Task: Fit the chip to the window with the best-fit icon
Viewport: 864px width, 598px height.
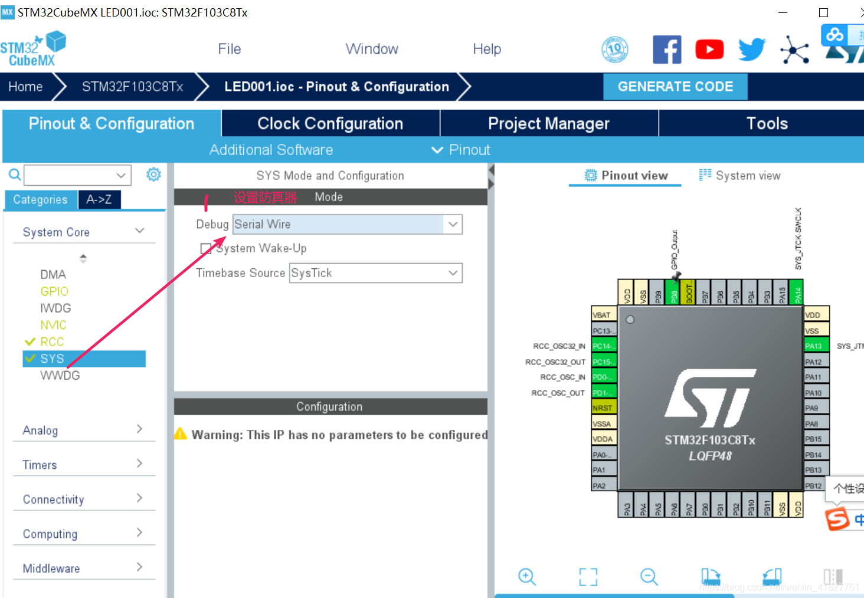Action: [x=588, y=576]
